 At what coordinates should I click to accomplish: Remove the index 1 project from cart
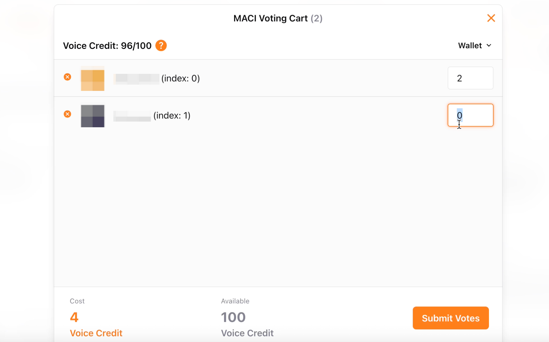(67, 114)
